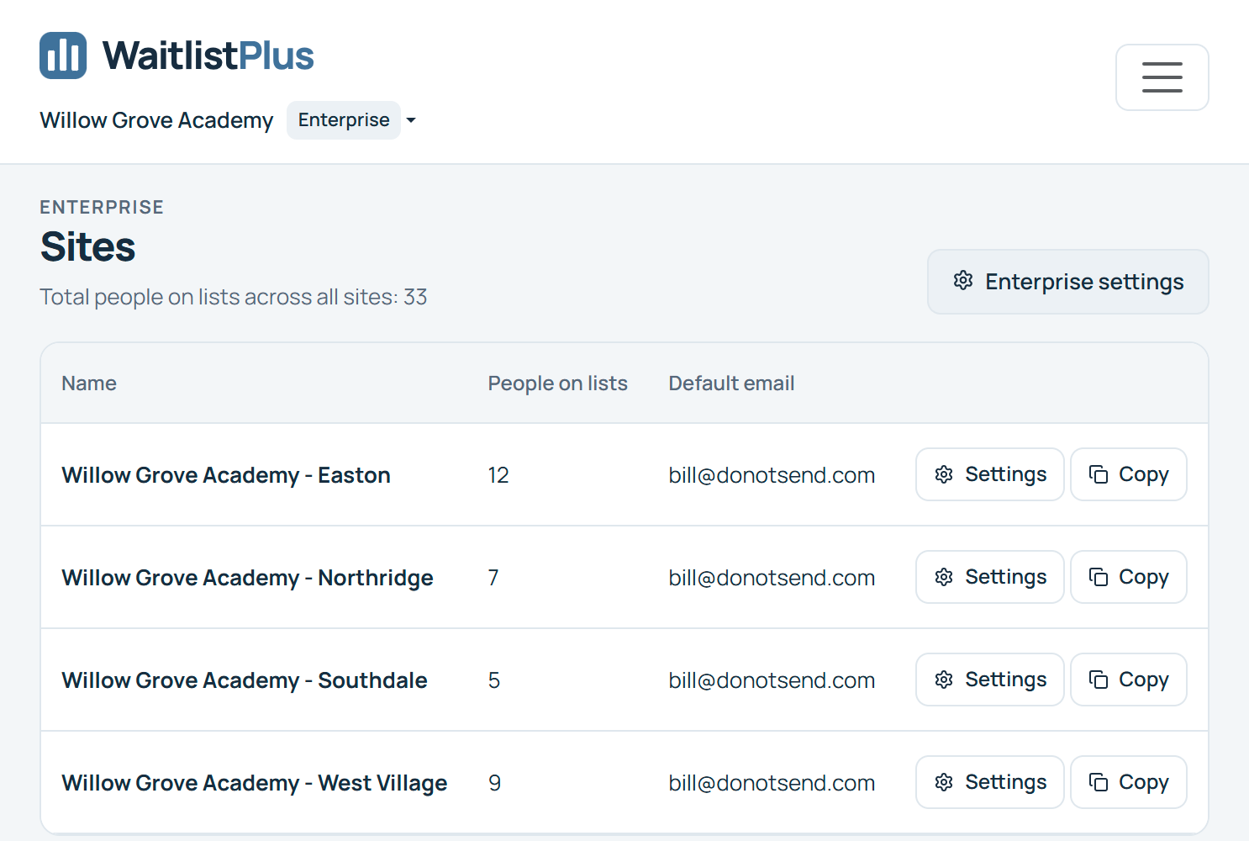Copy the Southdale site
Screen dimensions: 1249x841
pyautogui.click(x=1128, y=680)
